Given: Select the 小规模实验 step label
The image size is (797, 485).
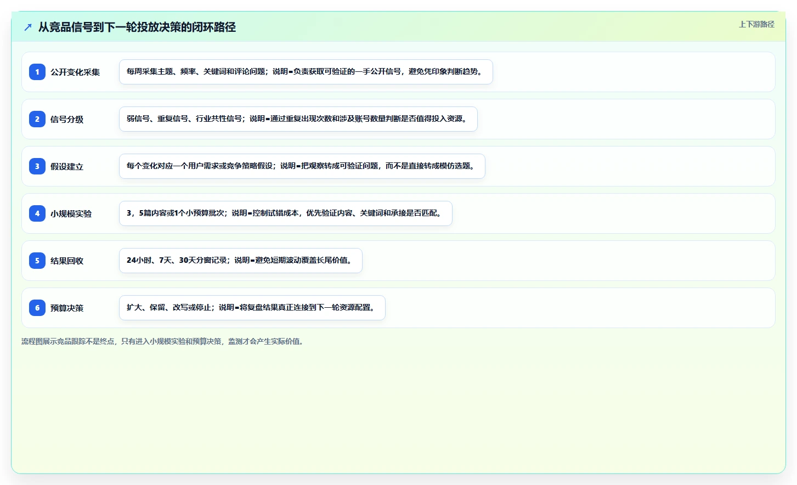Looking at the screenshot, I should point(71,213).
